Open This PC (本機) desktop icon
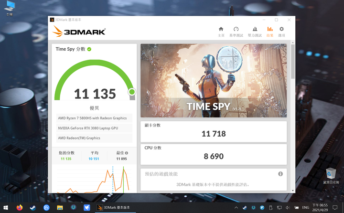 click(10, 9)
